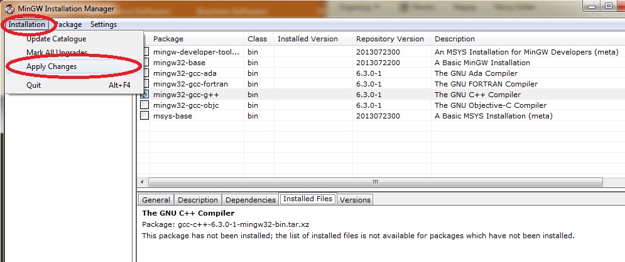Click 'The GNU FORTRAN Compiler' description
Image resolution: width=625 pixels, height=262 pixels.
click(x=486, y=84)
